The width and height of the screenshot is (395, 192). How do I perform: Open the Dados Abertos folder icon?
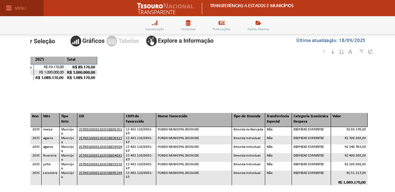pyautogui.click(x=258, y=23)
